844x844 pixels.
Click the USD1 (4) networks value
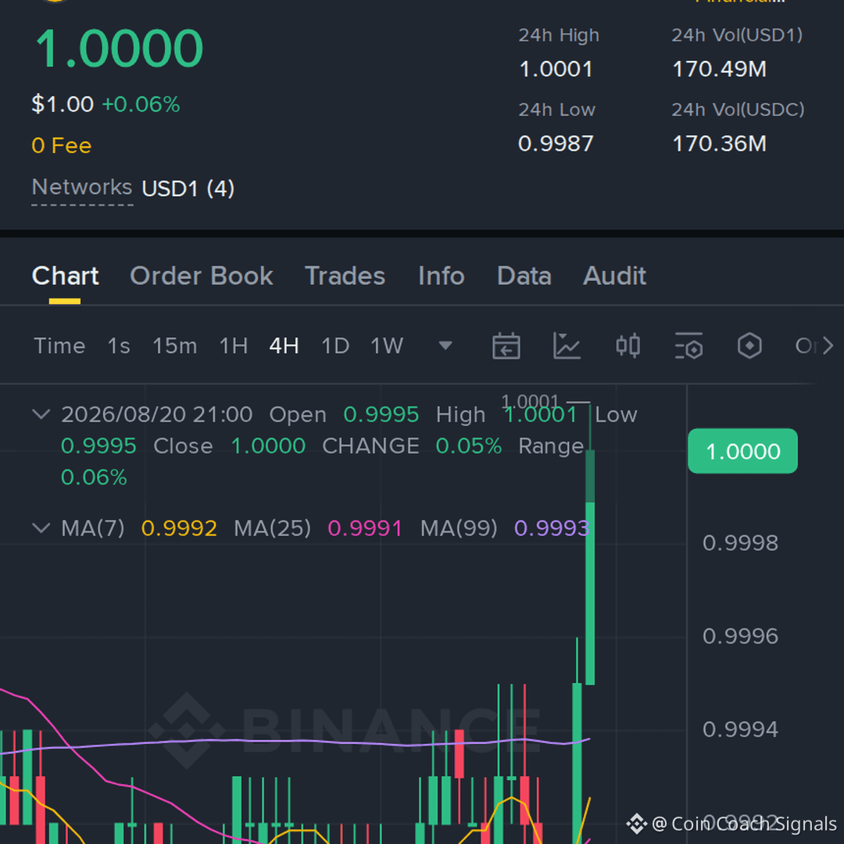point(188,188)
